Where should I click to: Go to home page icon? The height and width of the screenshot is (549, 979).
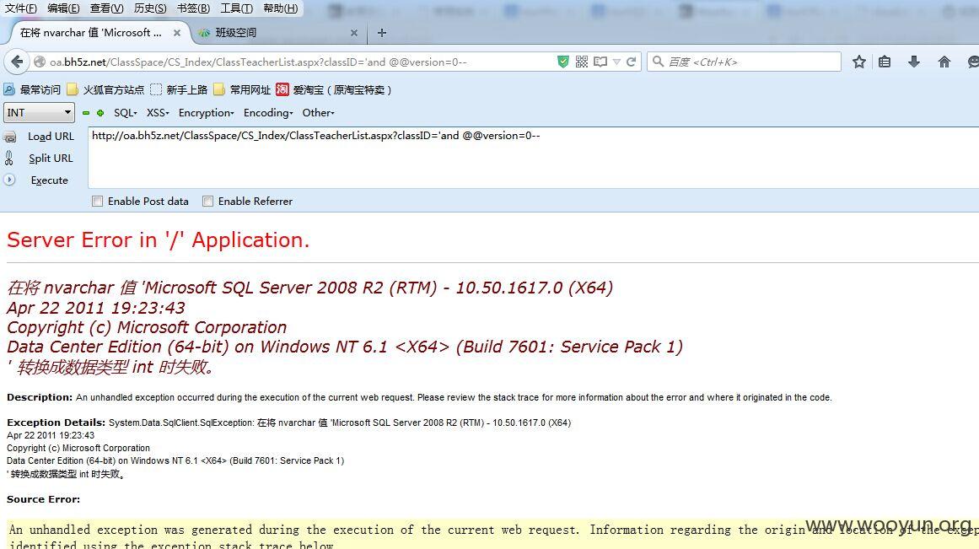(x=944, y=62)
